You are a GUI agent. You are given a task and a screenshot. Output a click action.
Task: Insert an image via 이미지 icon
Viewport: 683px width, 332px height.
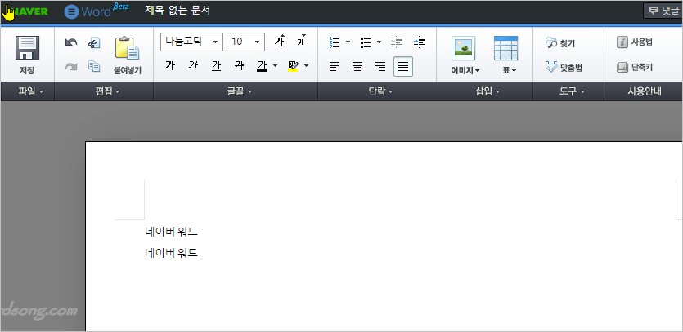(464, 49)
